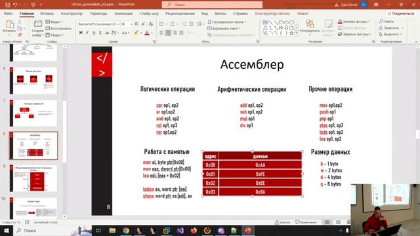The height and width of the screenshot is (236, 420).
Task: Increase list indent level icon
Action: (x=191, y=24)
